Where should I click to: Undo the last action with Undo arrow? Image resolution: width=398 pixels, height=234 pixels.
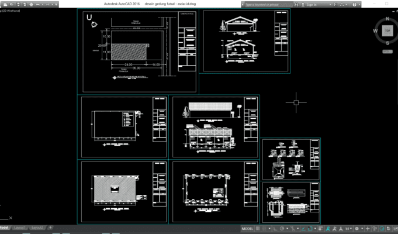click(x=37, y=5)
